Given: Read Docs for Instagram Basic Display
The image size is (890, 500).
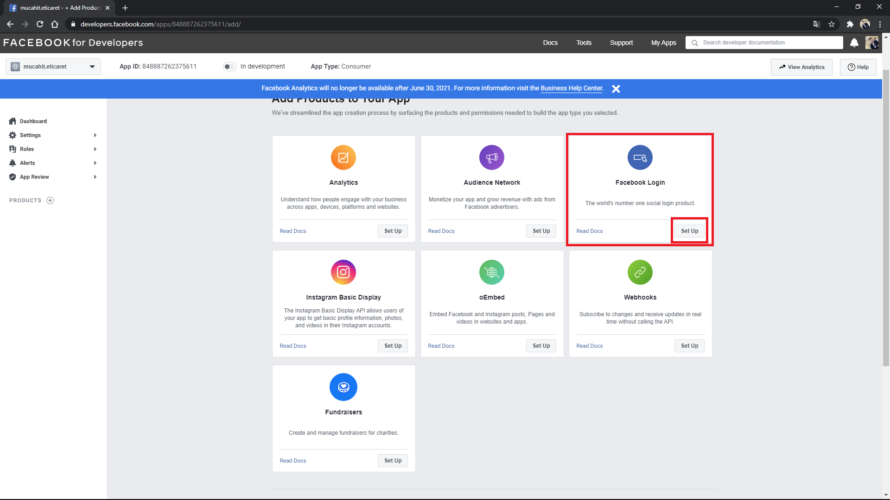Looking at the screenshot, I should pyautogui.click(x=293, y=346).
